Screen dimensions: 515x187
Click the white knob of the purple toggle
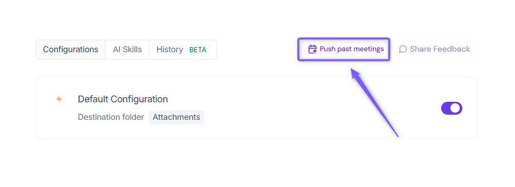(455, 108)
